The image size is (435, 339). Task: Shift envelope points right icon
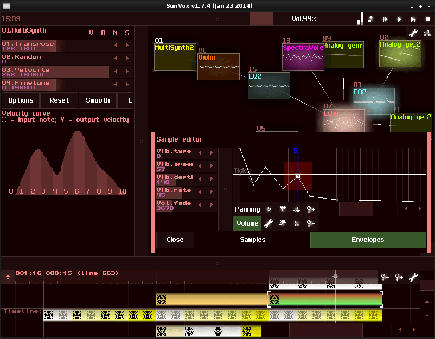pos(297,209)
